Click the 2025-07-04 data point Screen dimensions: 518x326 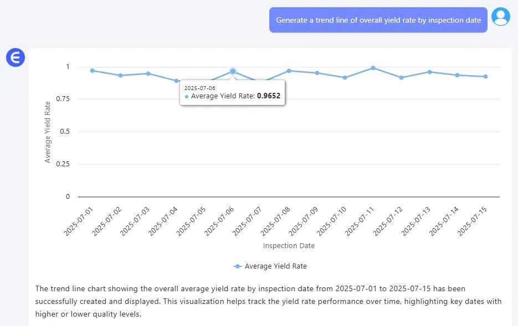(x=176, y=81)
